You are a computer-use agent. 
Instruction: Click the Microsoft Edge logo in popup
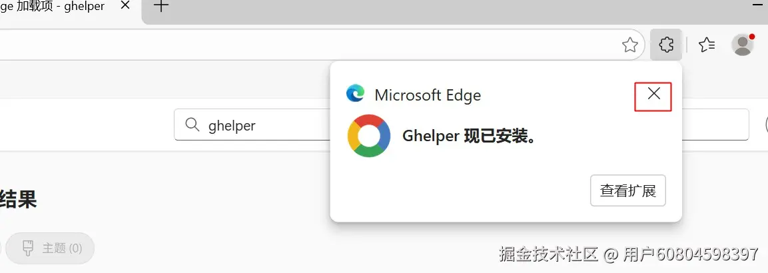(356, 94)
